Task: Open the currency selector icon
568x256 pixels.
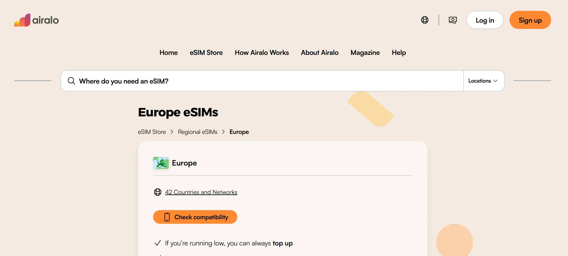Action: (453, 20)
